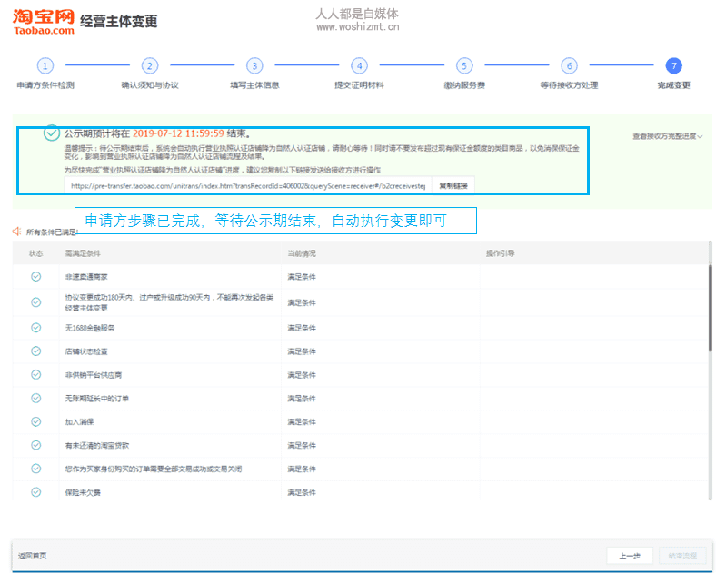Expand 查看接收方完整进度 dropdown
The width and height of the screenshot is (716, 573).
(x=668, y=136)
